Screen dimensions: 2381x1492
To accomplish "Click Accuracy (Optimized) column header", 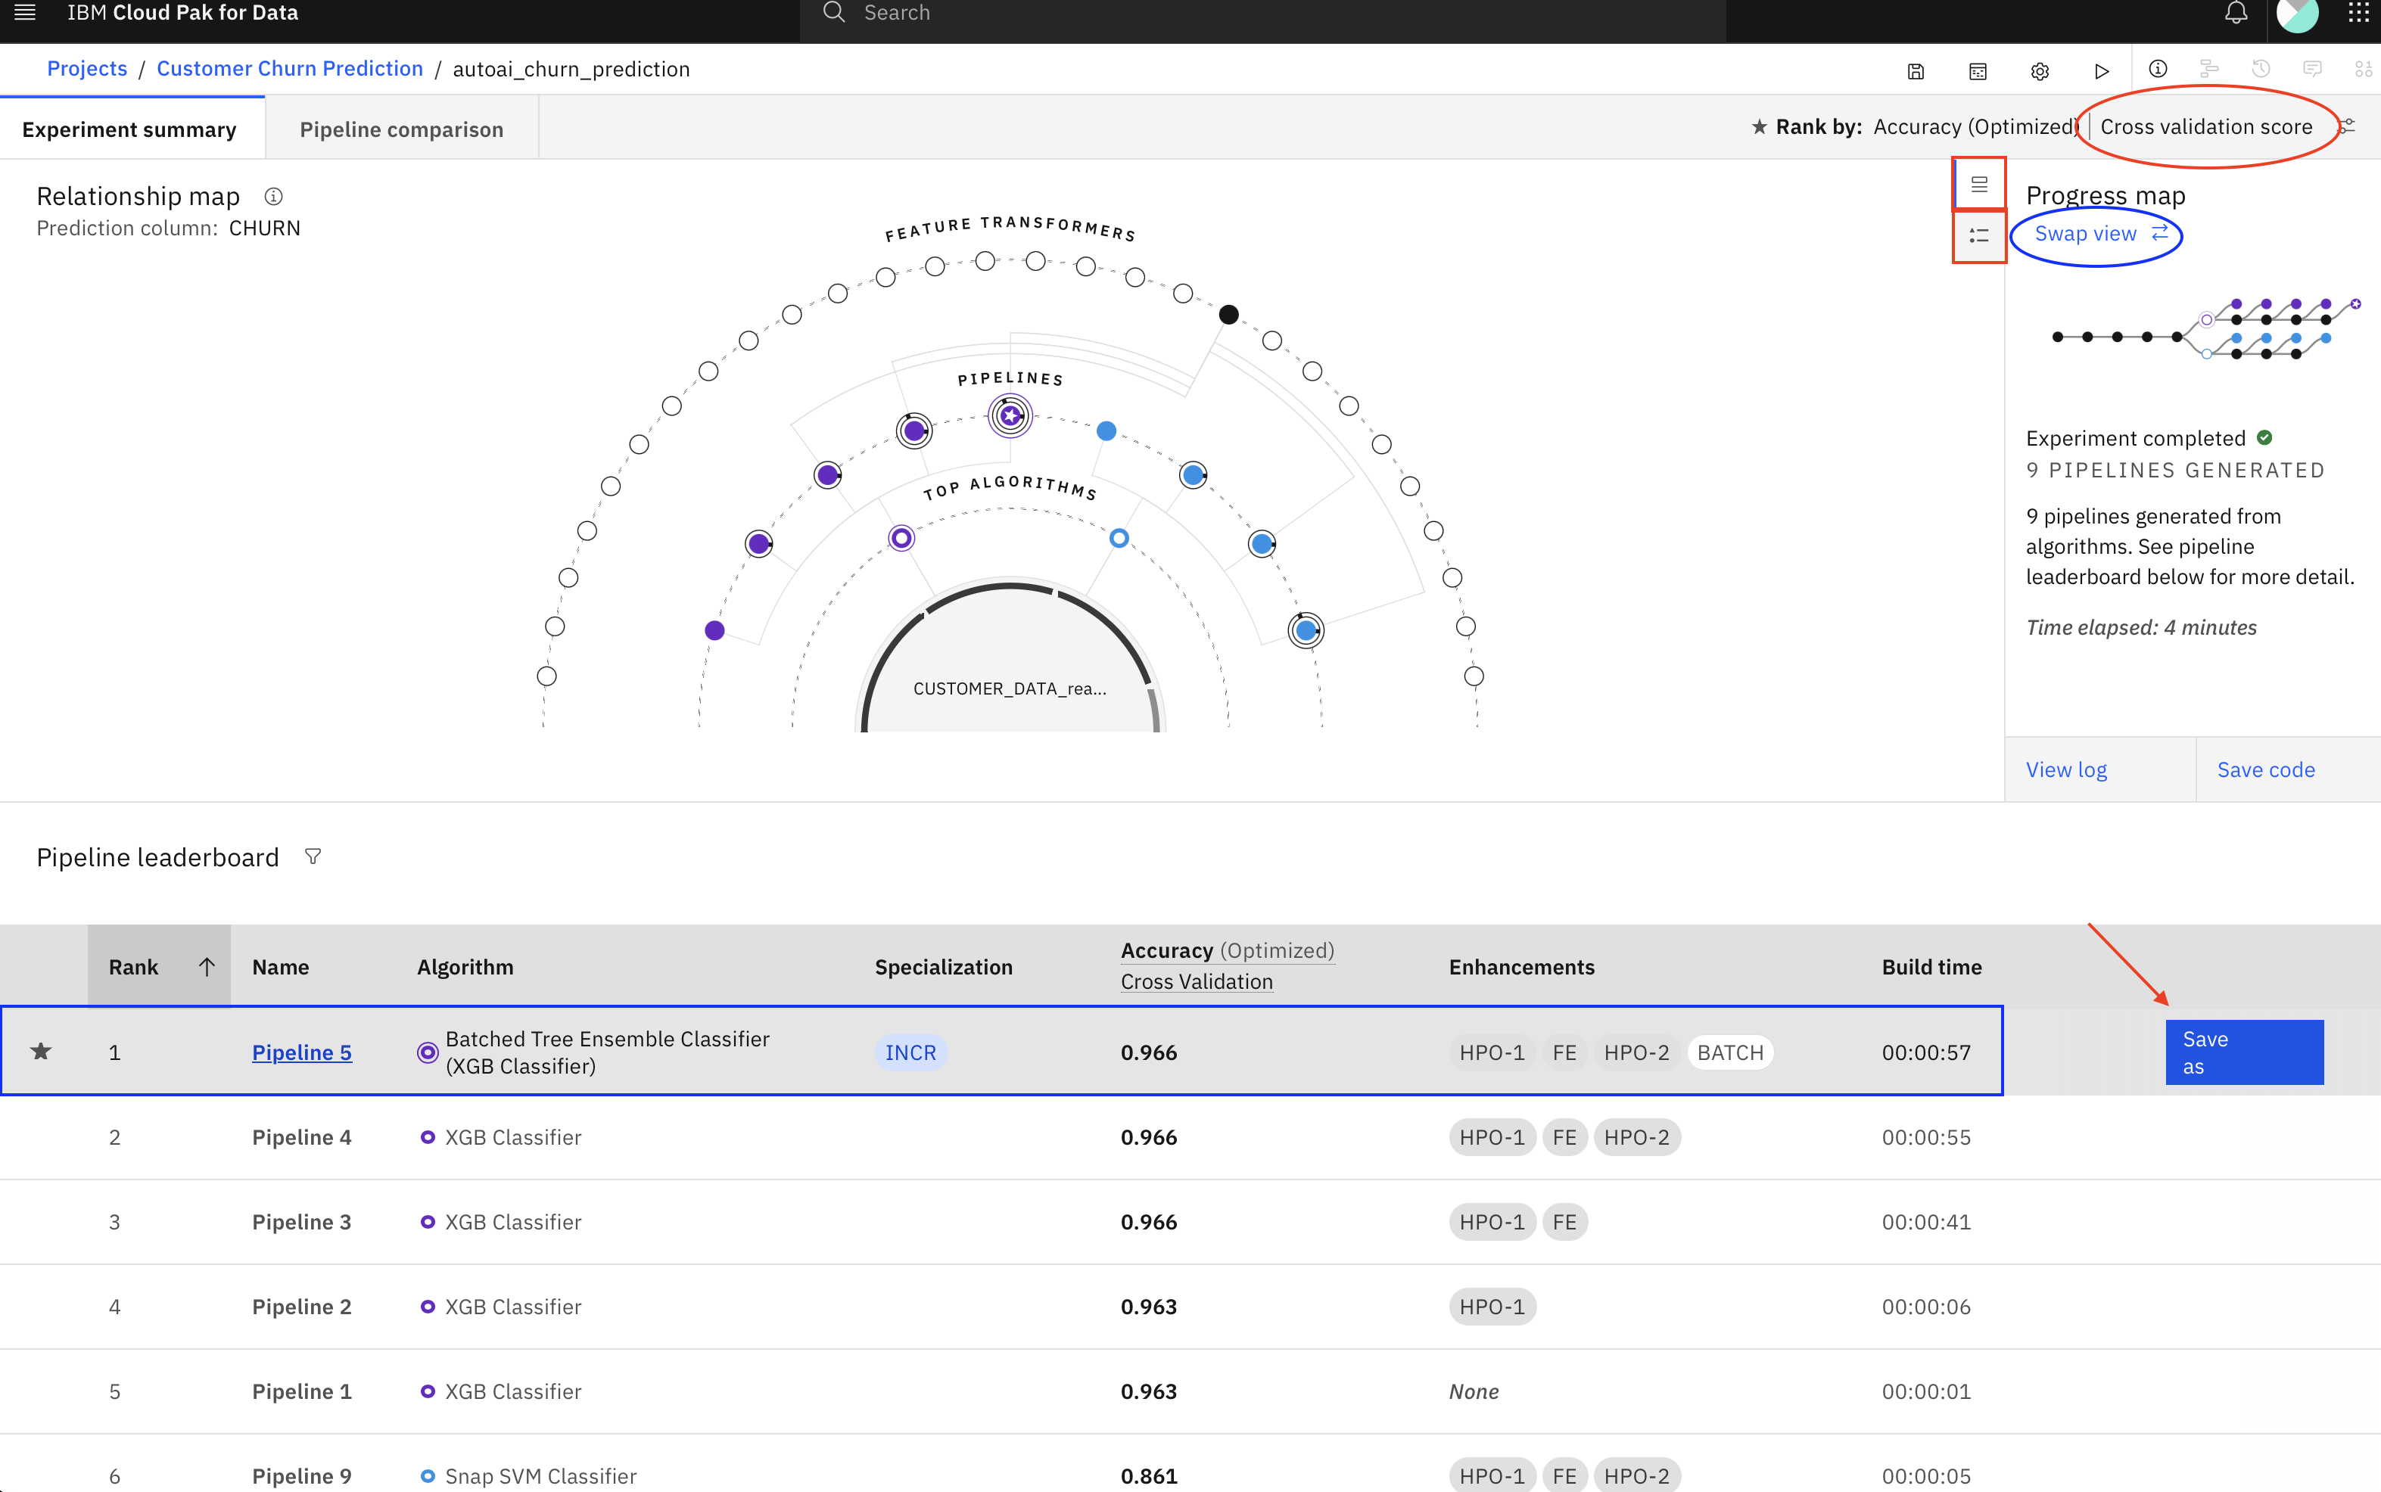I will click(x=1227, y=950).
